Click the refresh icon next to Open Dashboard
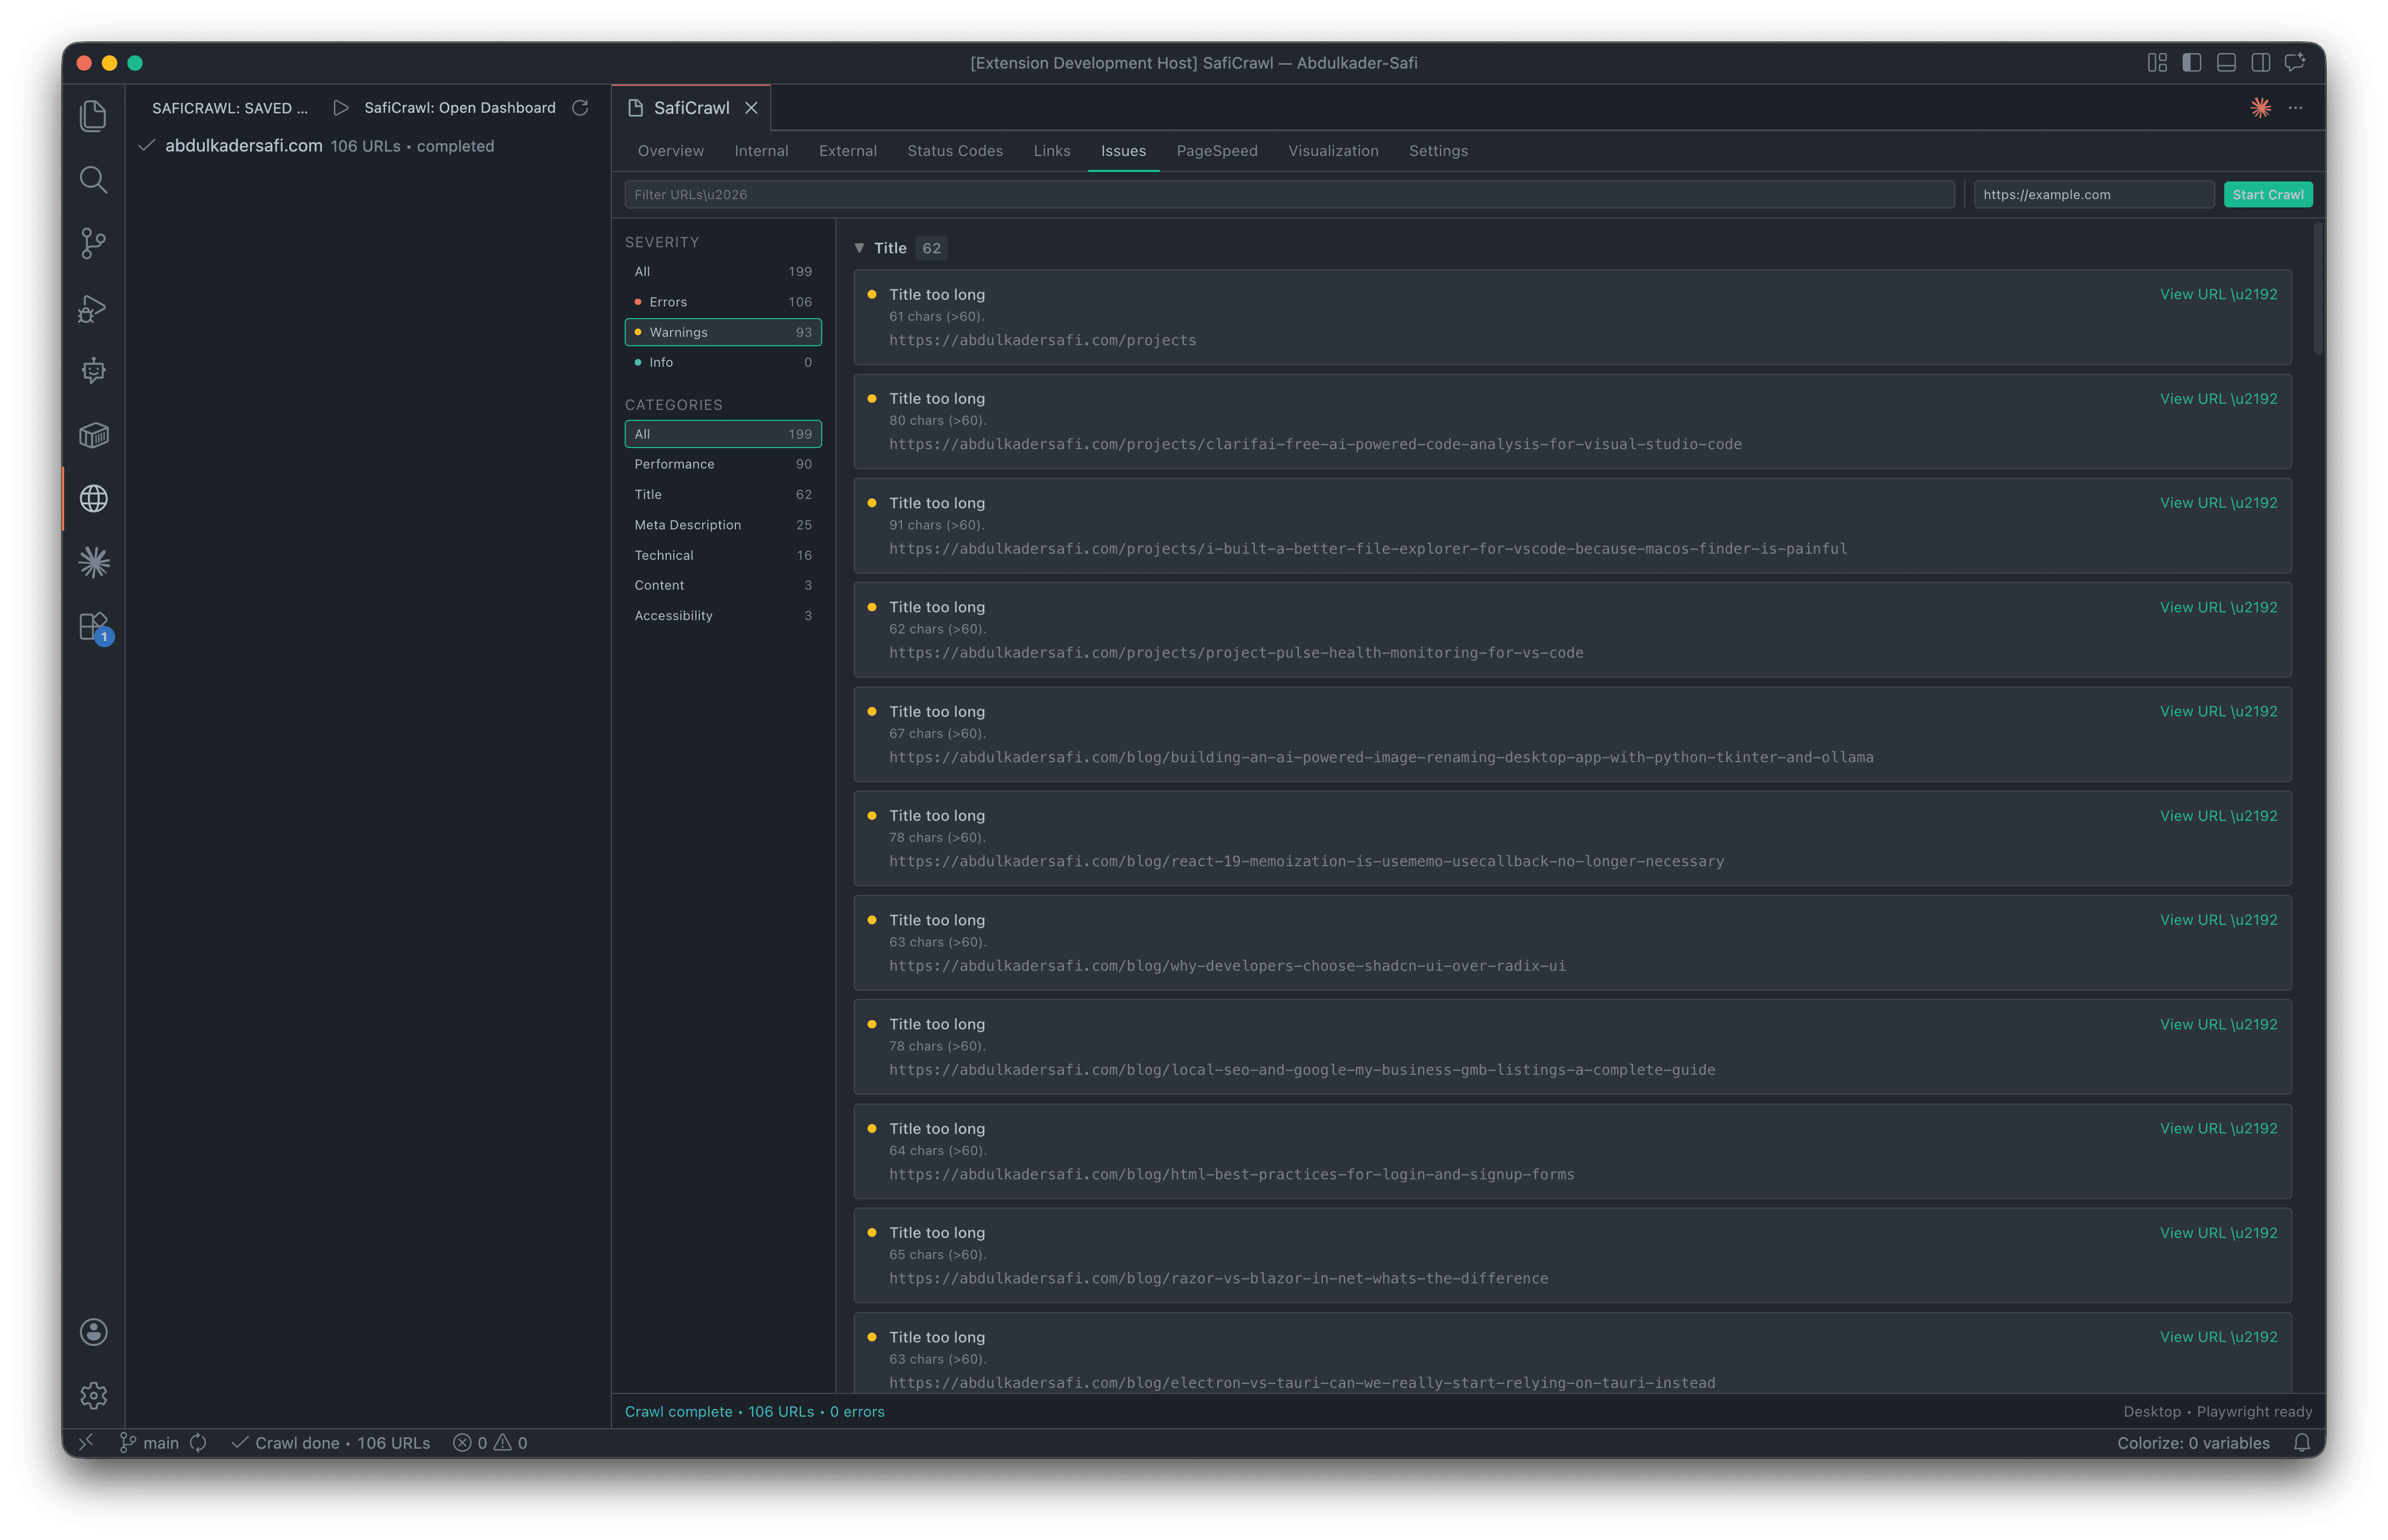This screenshot has height=1540, width=2388. point(581,108)
